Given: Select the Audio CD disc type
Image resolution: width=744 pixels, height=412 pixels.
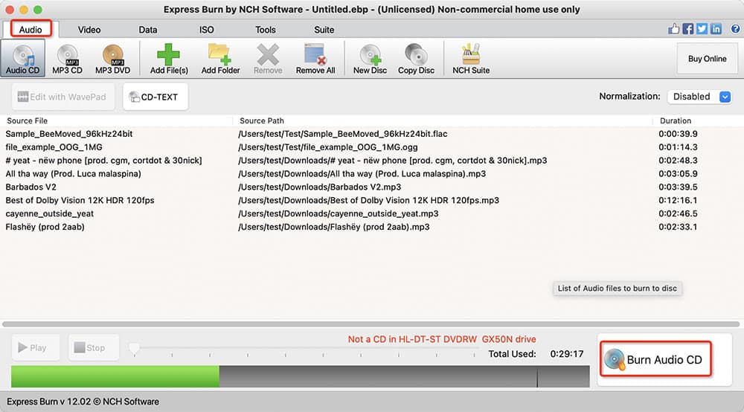Looking at the screenshot, I should pos(23,58).
